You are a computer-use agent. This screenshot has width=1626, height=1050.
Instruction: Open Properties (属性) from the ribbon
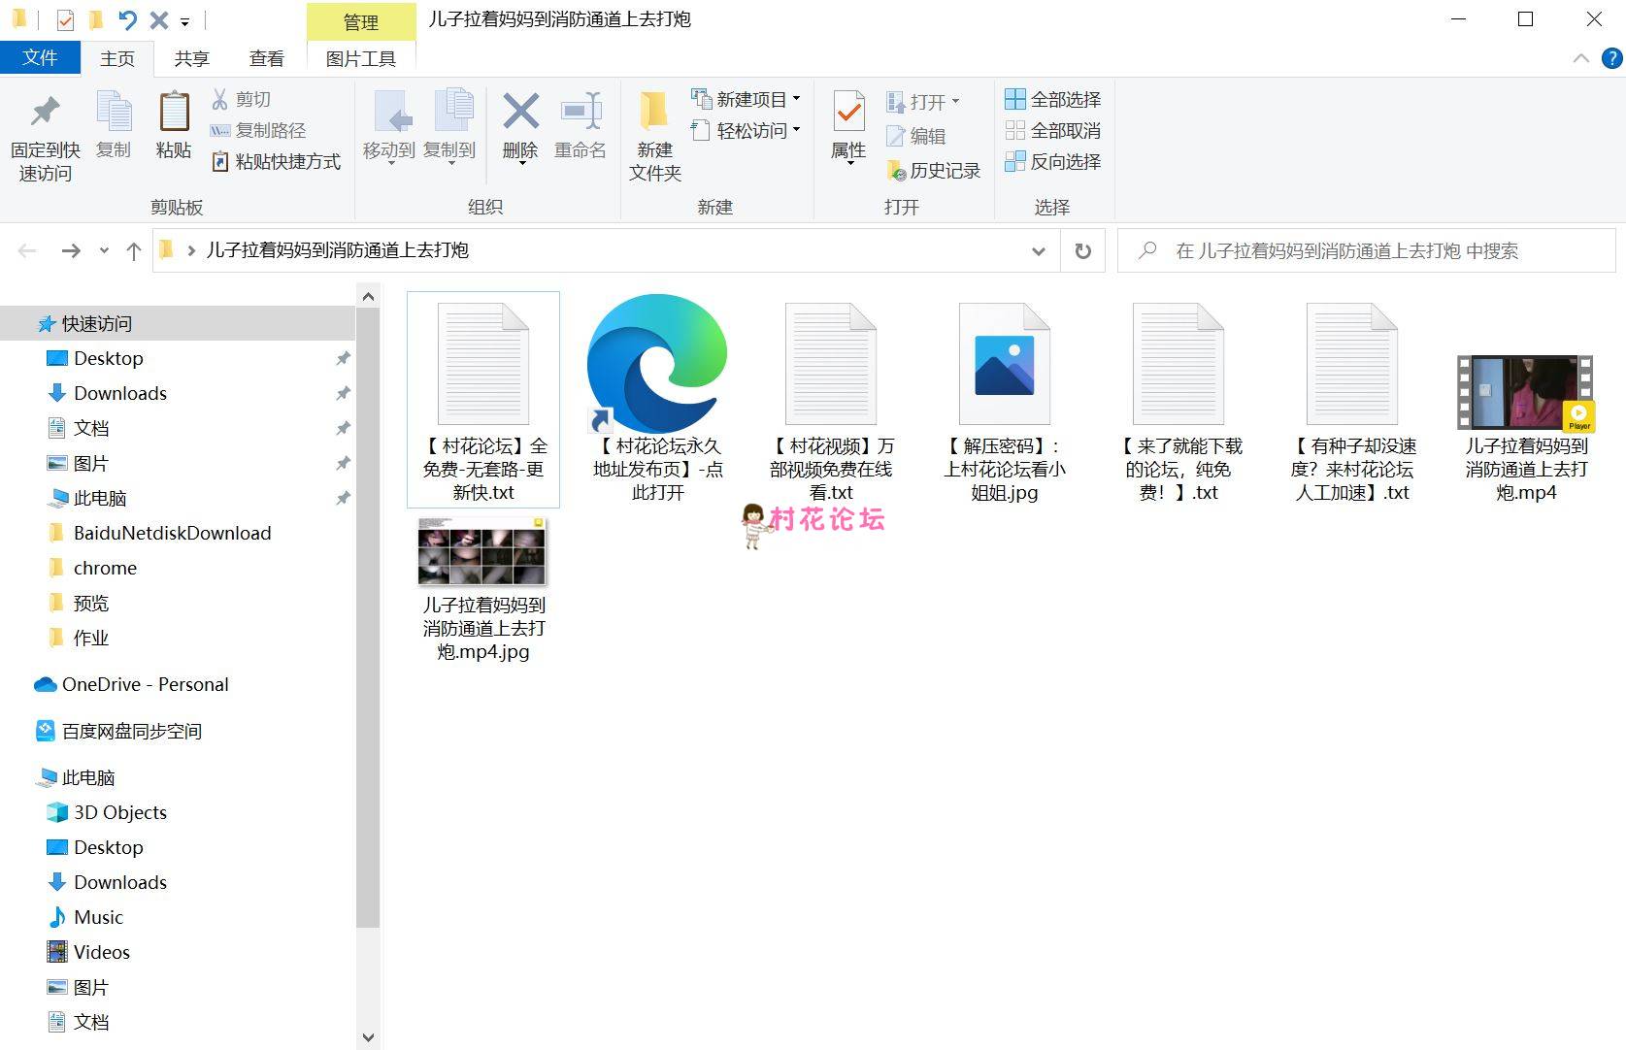pyautogui.click(x=848, y=115)
